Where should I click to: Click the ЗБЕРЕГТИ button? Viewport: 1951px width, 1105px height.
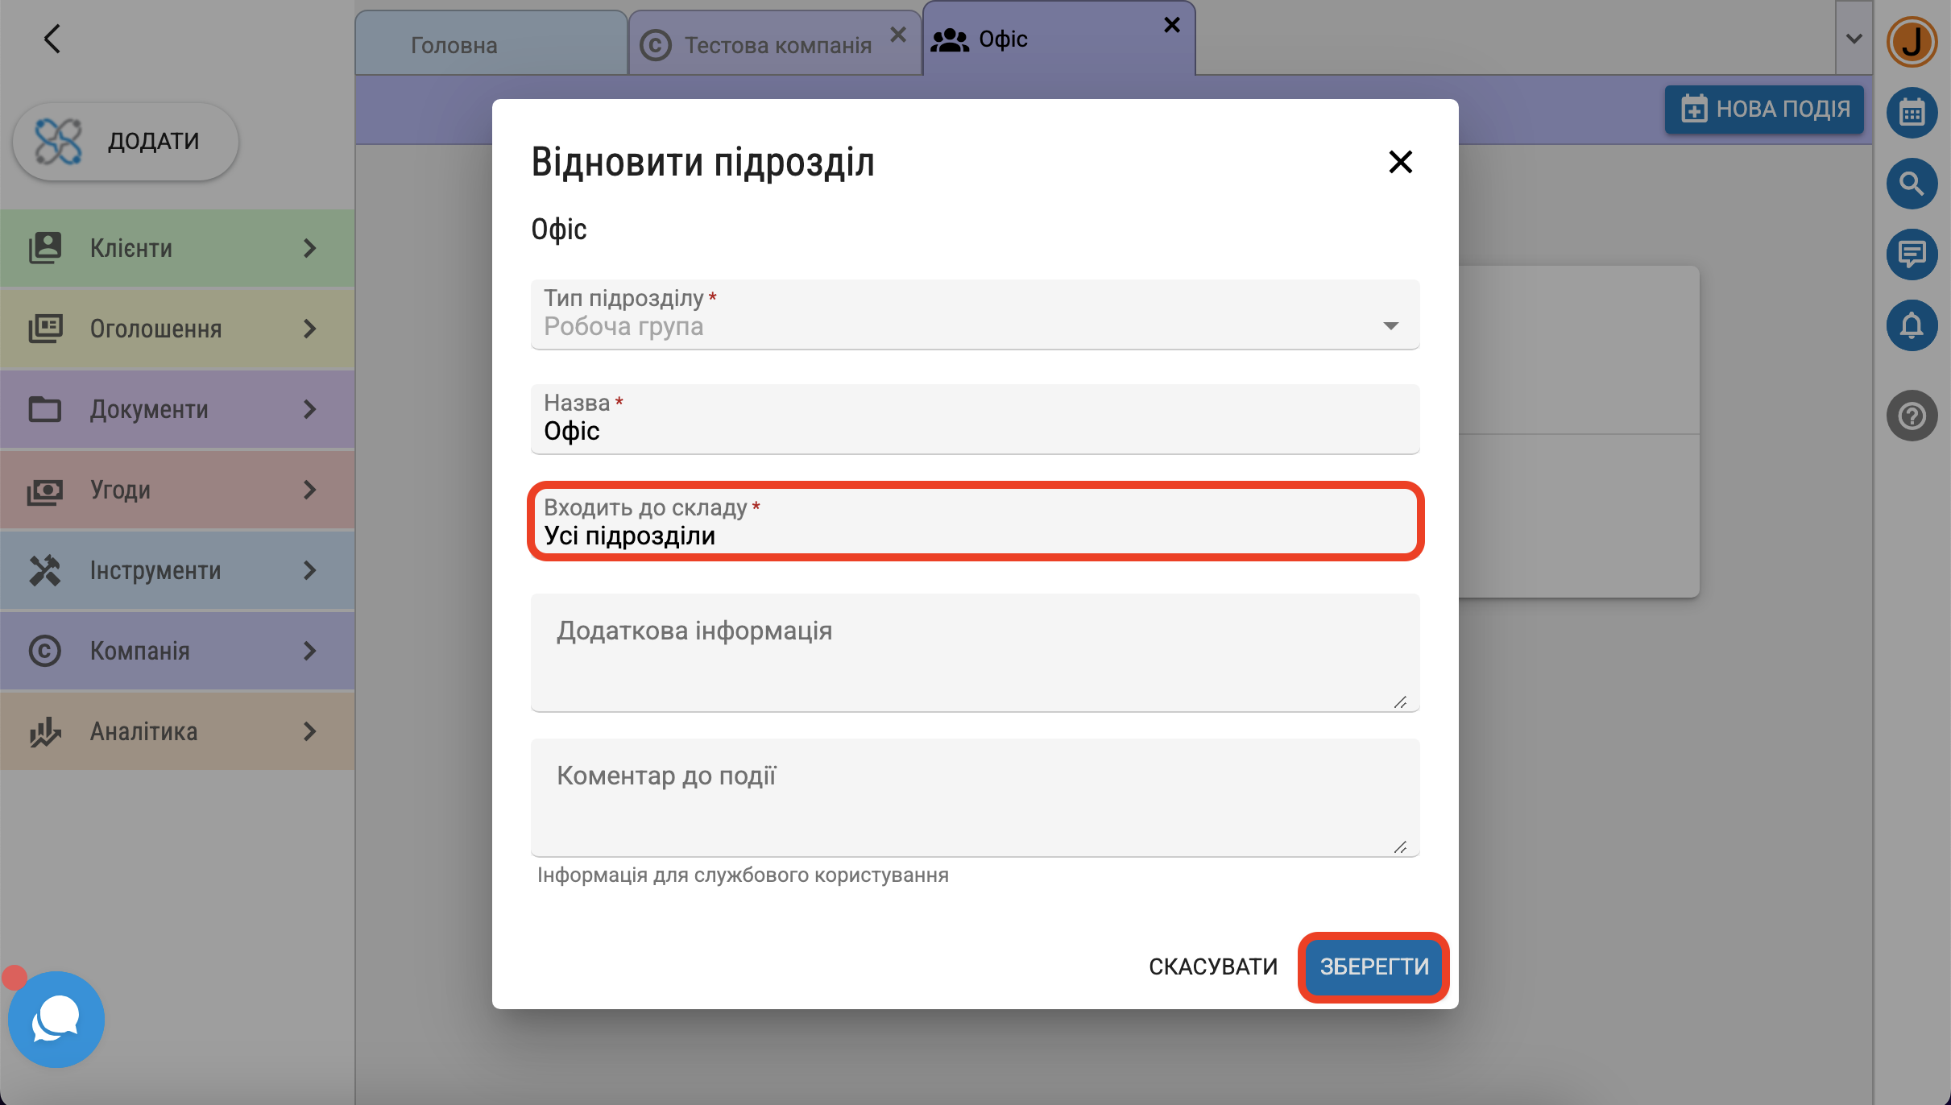pyautogui.click(x=1373, y=966)
